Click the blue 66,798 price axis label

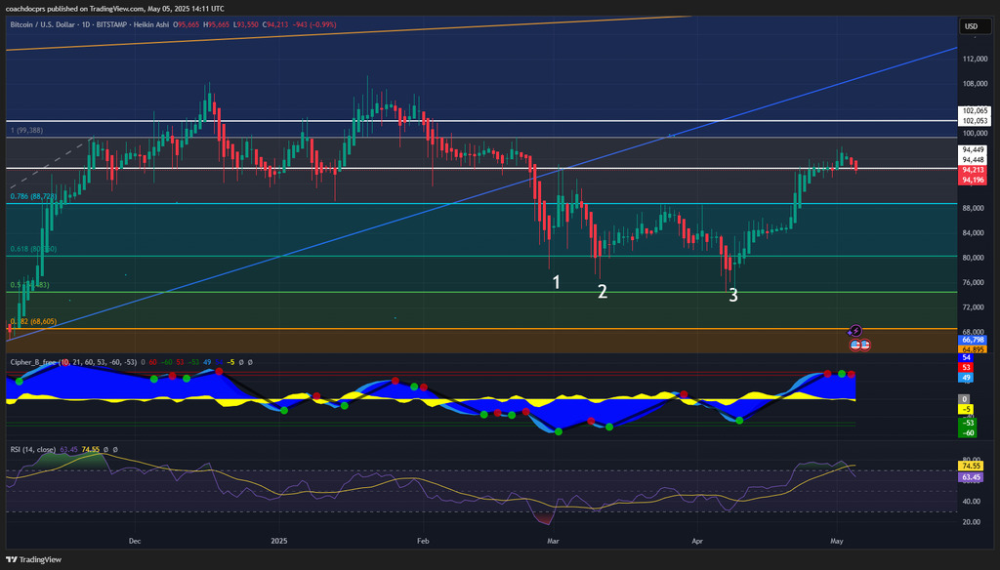(971, 340)
